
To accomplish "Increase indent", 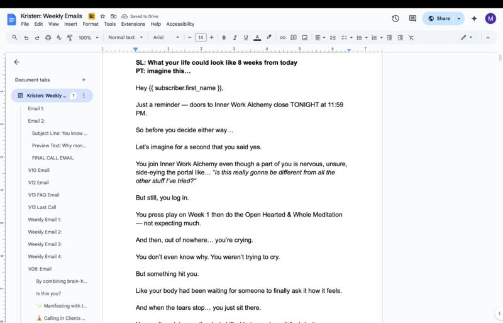I will click(x=400, y=38).
